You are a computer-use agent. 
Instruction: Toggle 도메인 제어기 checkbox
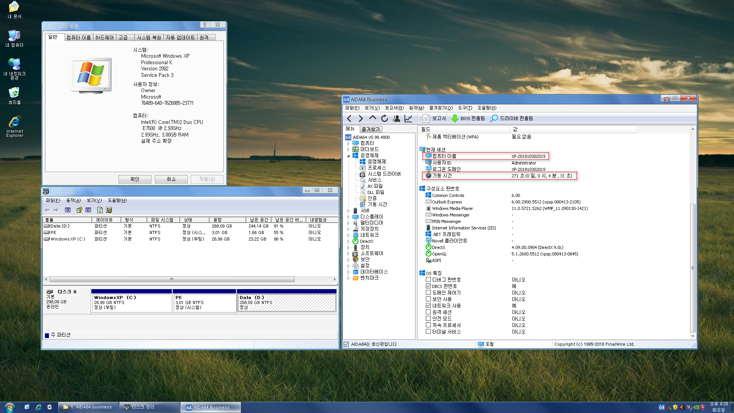(428, 293)
